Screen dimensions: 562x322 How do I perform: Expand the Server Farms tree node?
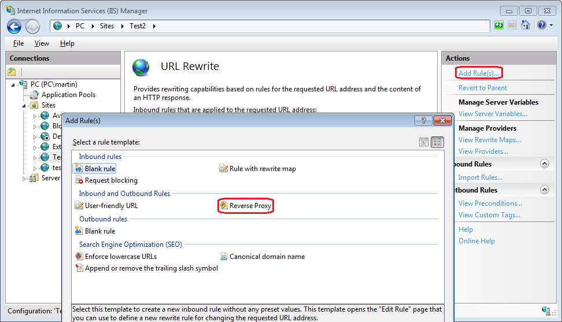point(24,179)
